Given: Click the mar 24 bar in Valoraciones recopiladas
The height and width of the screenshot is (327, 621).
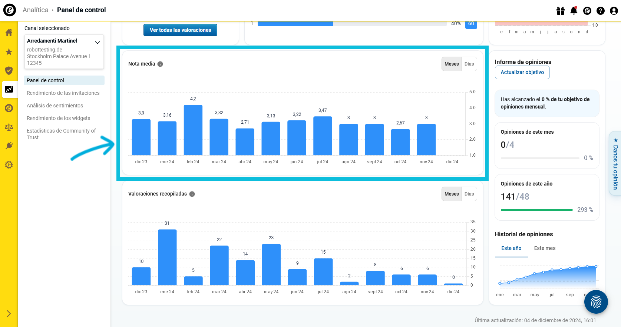Looking at the screenshot, I should [x=219, y=266].
